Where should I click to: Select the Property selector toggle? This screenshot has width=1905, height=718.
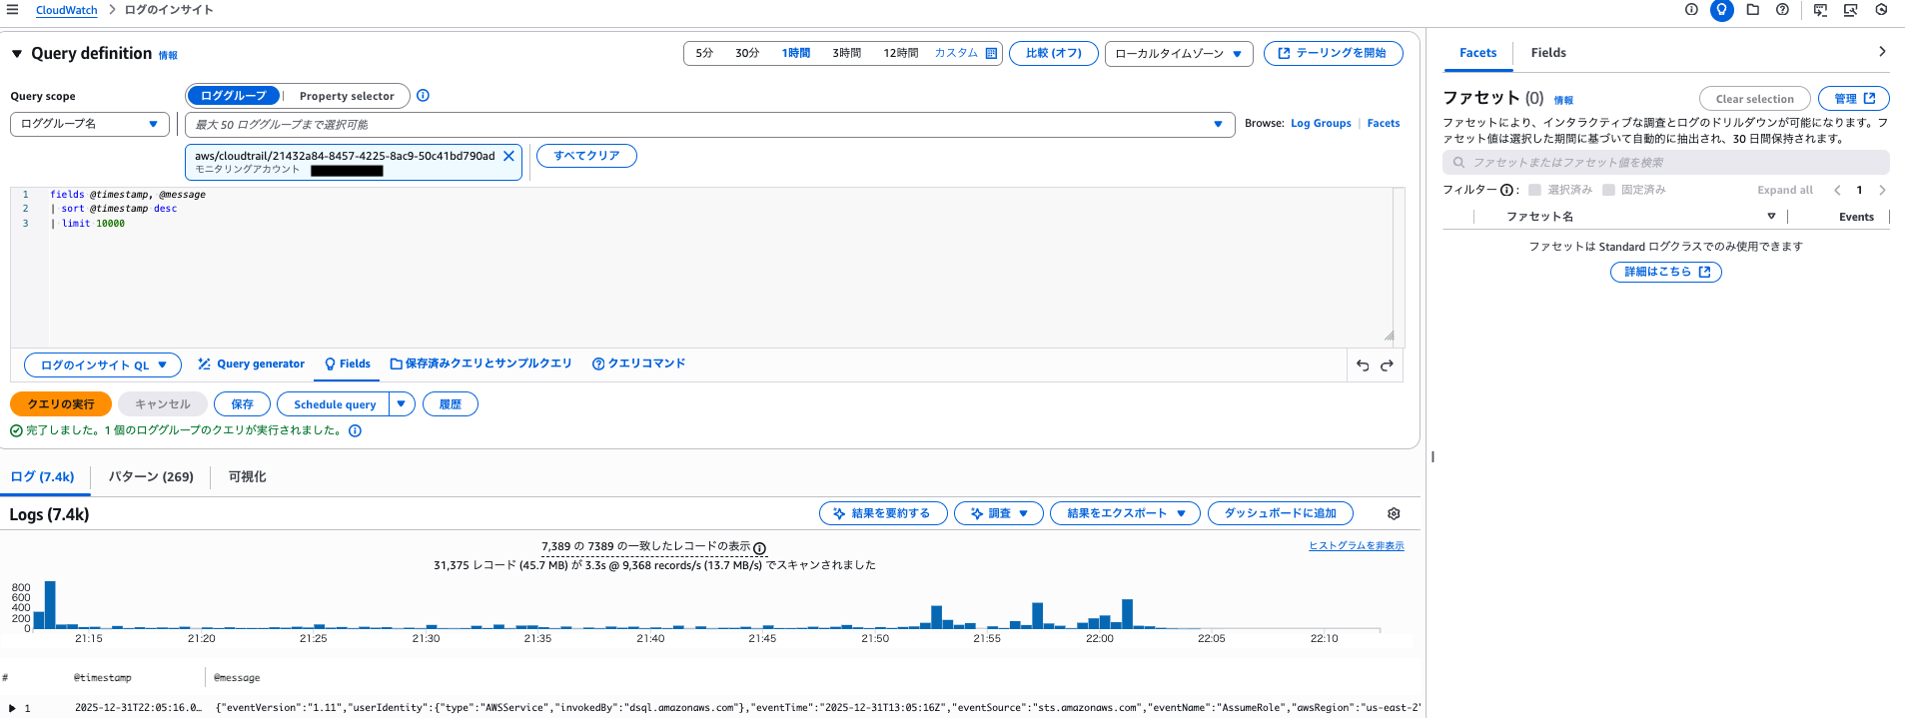[x=347, y=96]
